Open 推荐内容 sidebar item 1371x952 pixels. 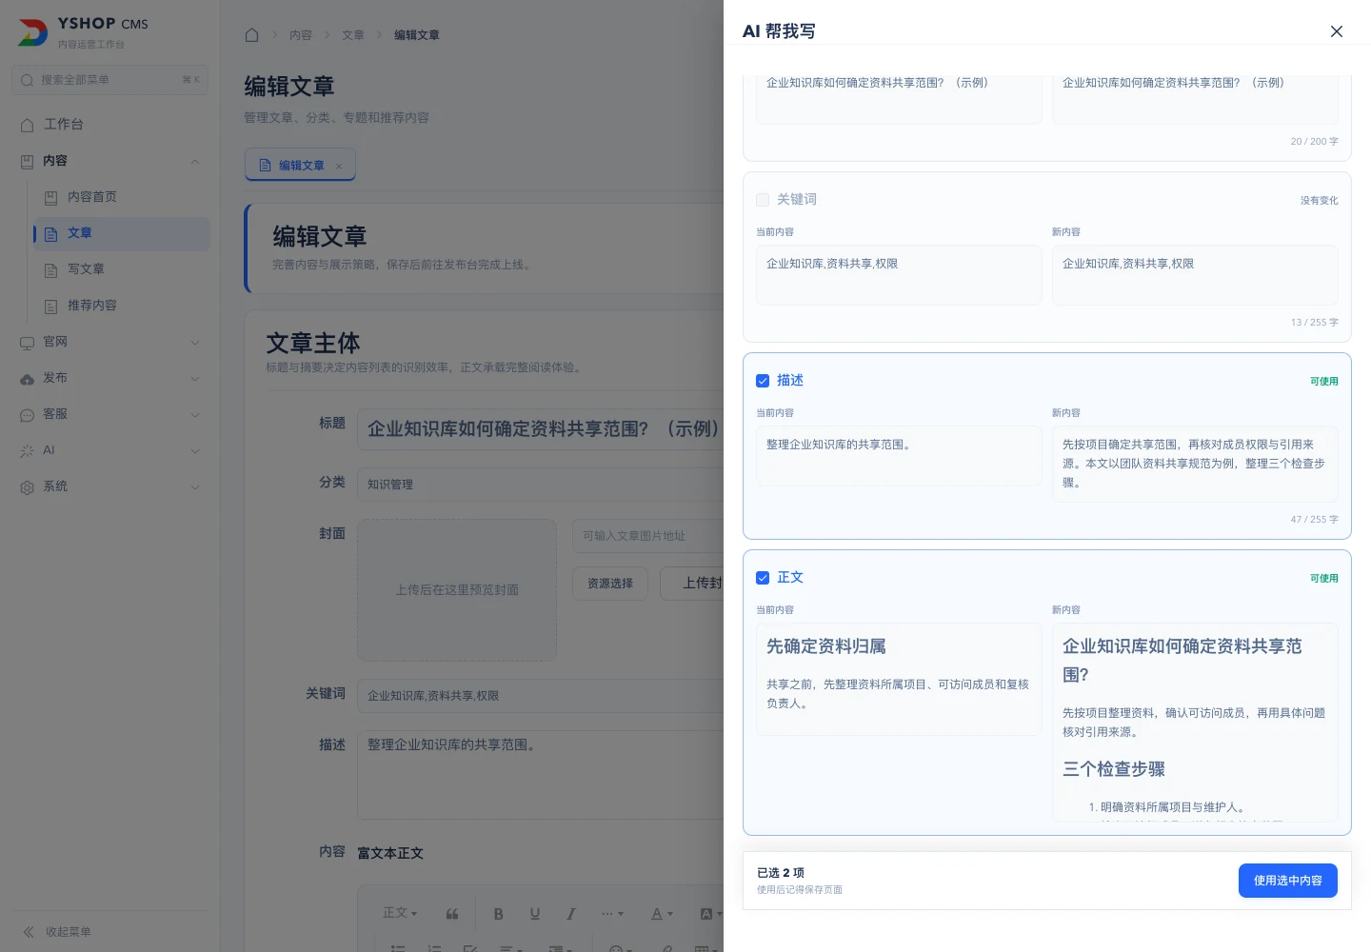coord(122,306)
